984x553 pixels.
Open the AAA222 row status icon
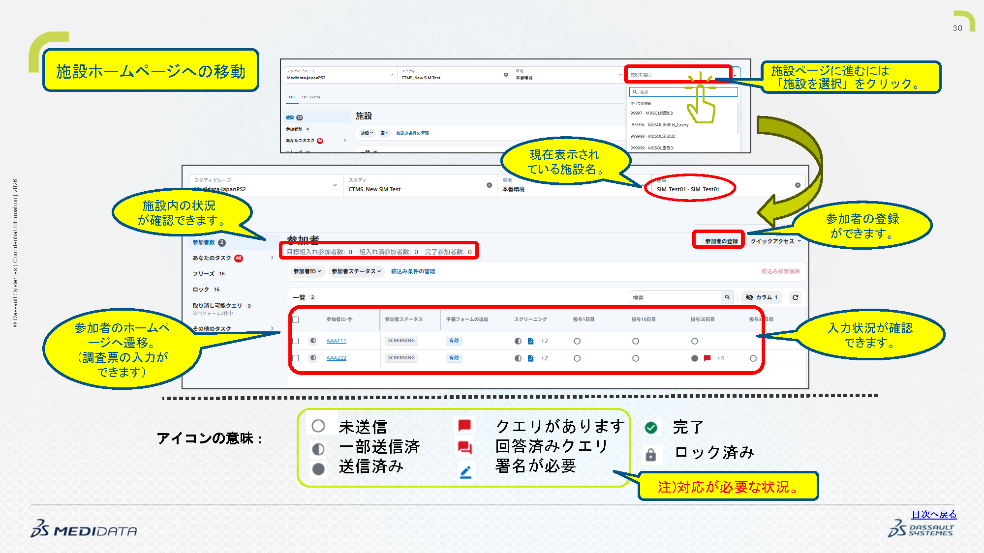313,358
